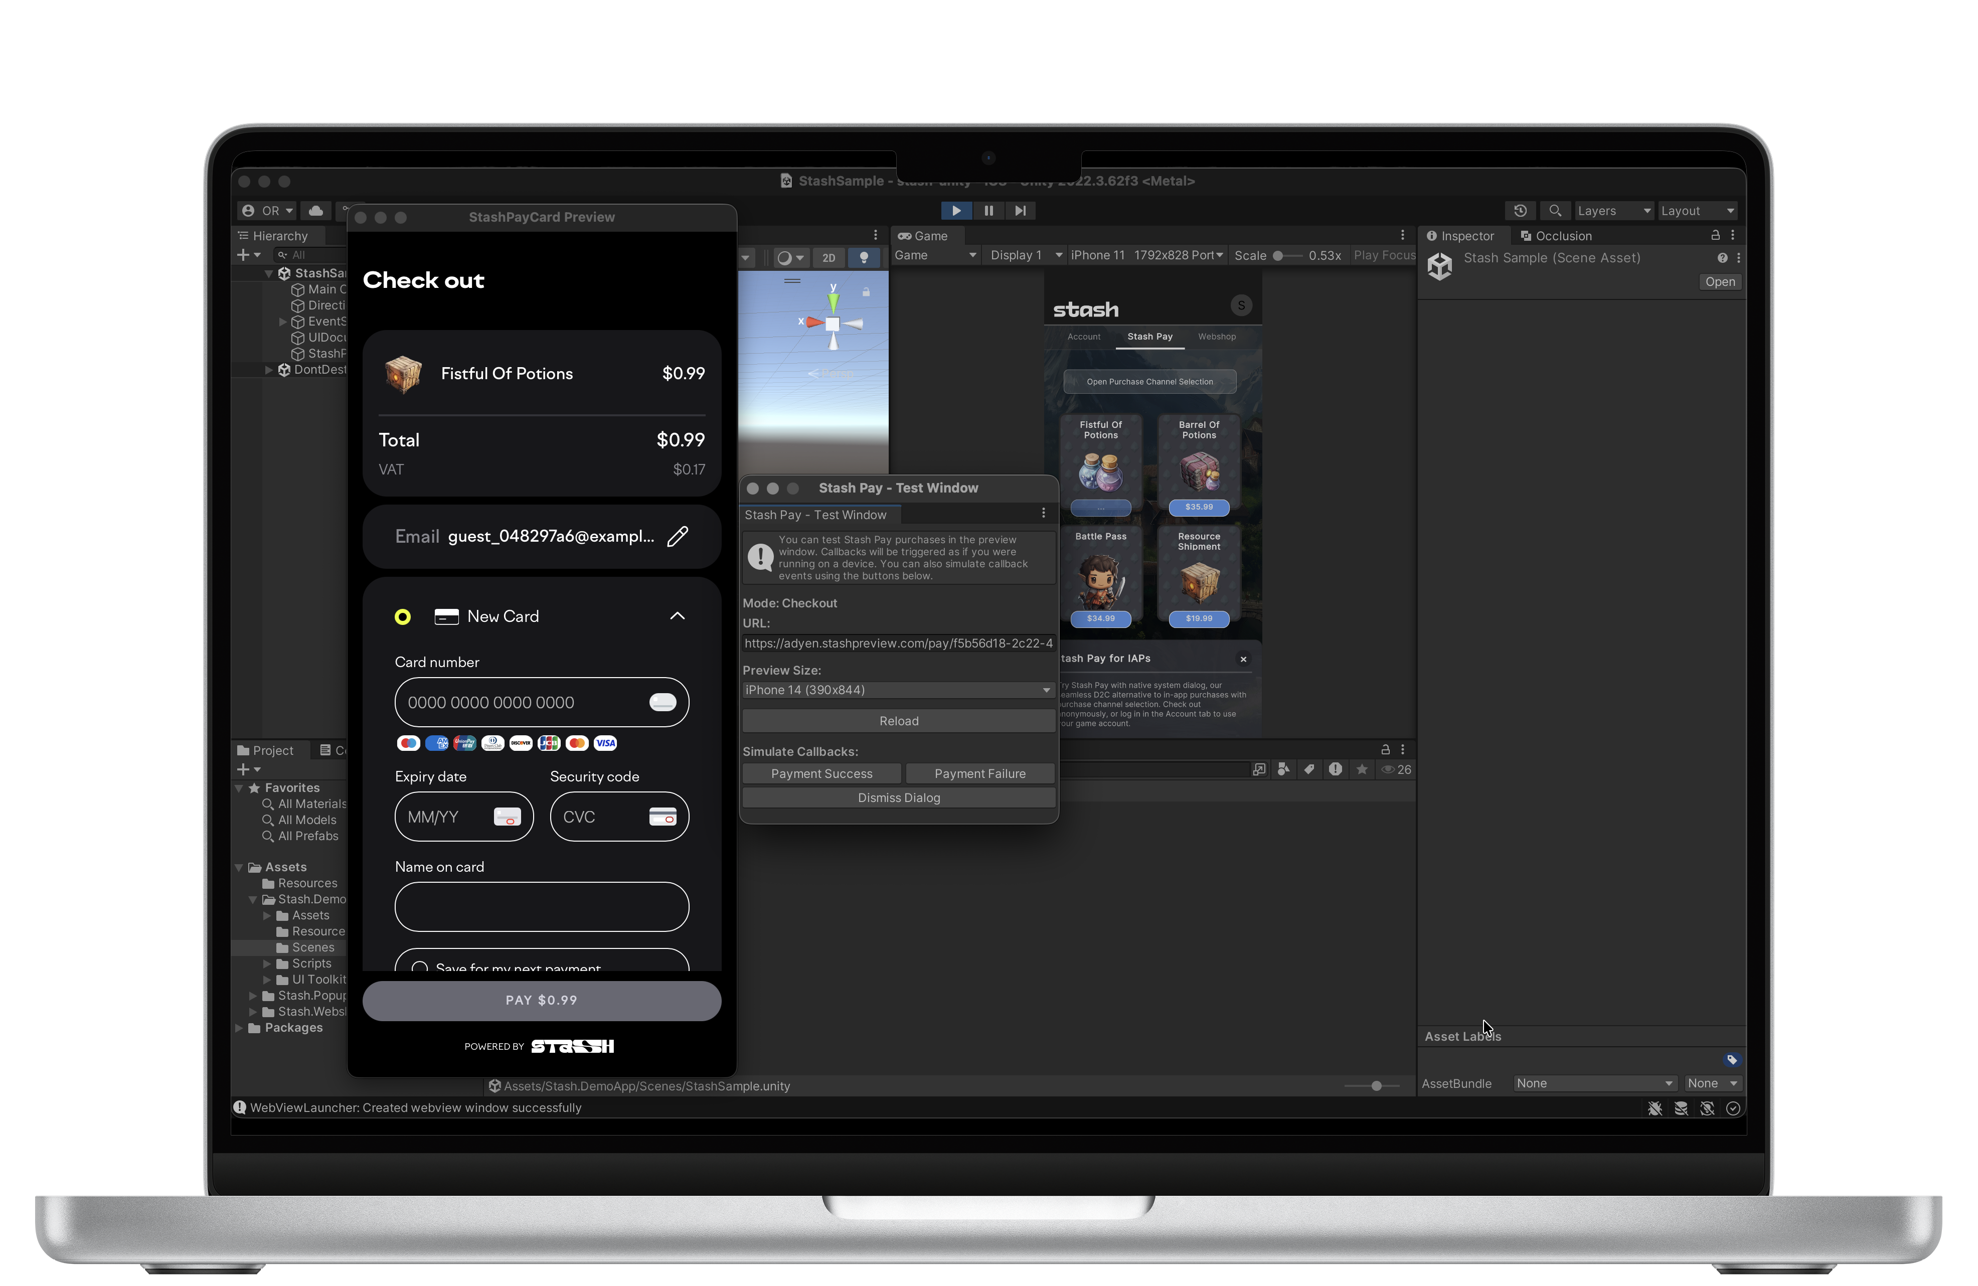This screenshot has width=1978, height=1286.
Task: Click the asset label tag icon
Action: pyautogui.click(x=1732, y=1060)
